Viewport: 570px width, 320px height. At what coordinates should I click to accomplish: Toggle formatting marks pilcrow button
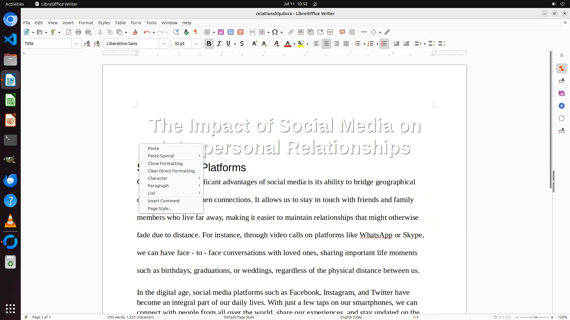coord(196,32)
